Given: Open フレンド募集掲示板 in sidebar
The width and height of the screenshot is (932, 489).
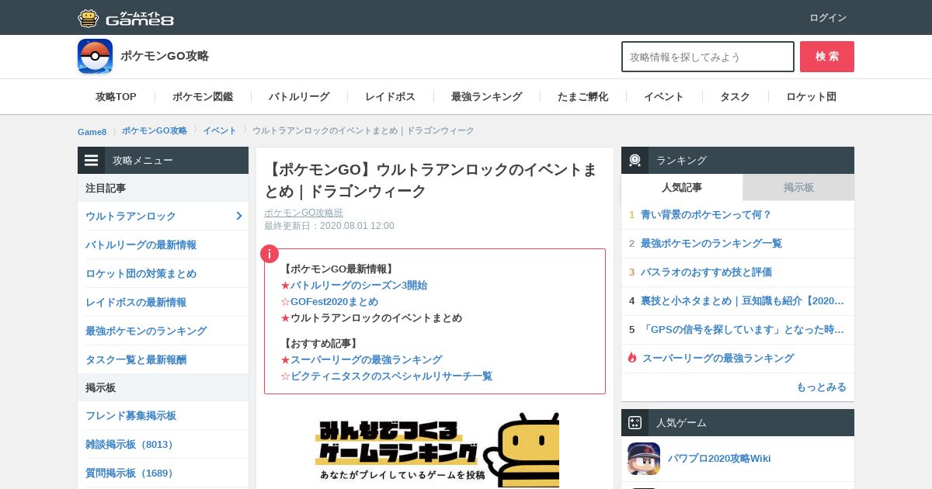Looking at the screenshot, I should 130,415.
